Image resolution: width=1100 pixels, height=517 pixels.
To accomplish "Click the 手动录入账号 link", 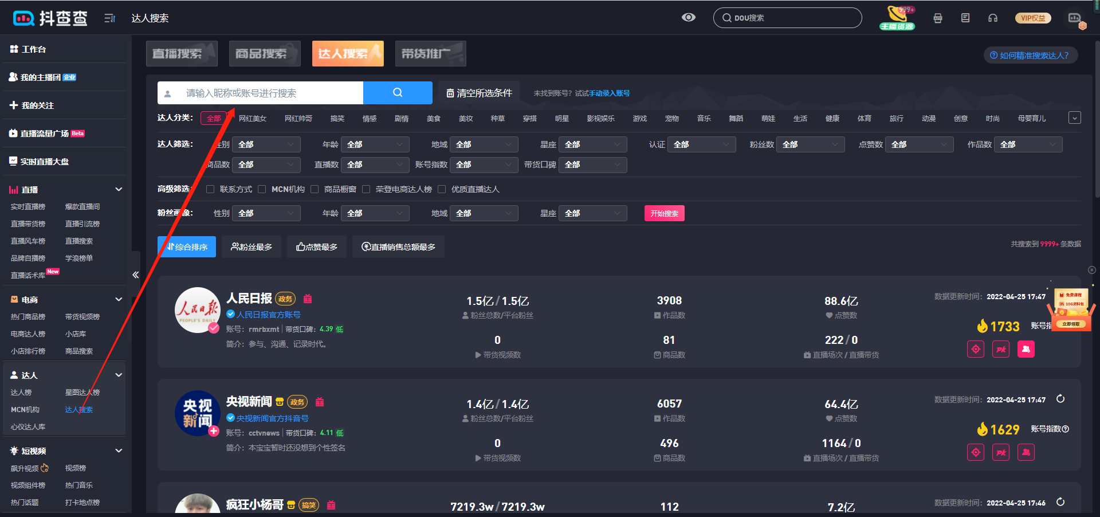I will [x=610, y=93].
